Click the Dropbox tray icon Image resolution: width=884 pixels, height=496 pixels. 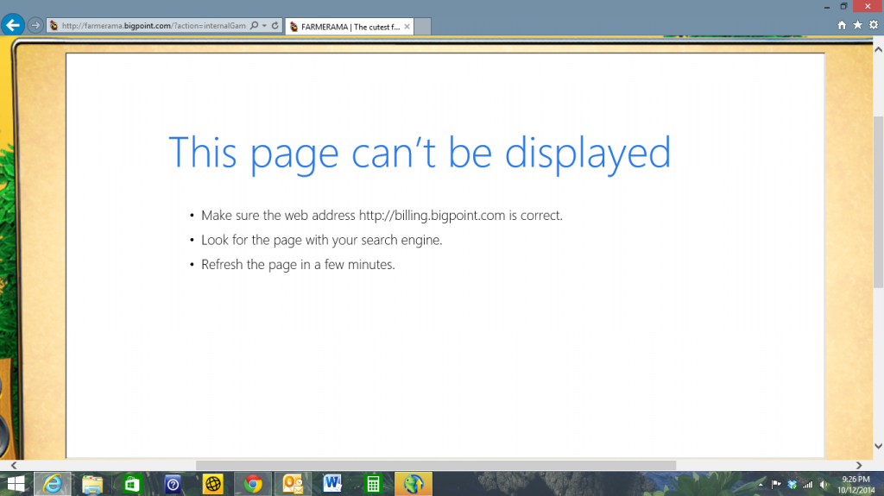coord(792,484)
